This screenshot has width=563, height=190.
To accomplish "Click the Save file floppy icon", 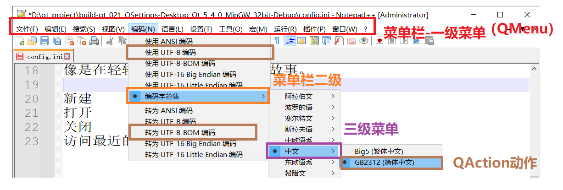I will coord(45,41).
